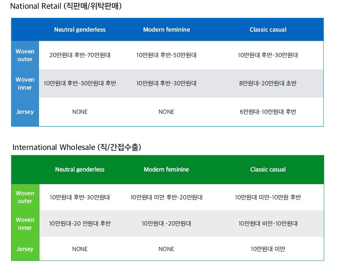
Task: Select Retail Woven inner Modern feminine cell
Action: point(166,83)
